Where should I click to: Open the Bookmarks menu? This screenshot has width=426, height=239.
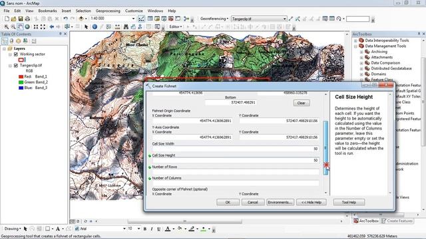tap(47, 11)
